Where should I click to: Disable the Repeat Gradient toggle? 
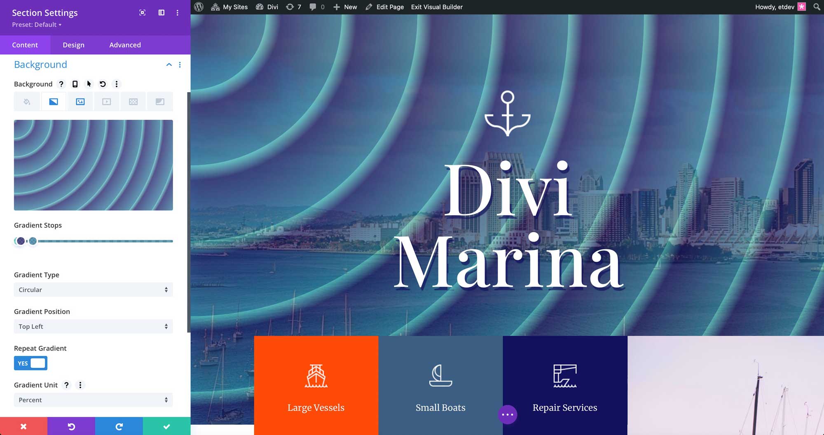(x=30, y=363)
